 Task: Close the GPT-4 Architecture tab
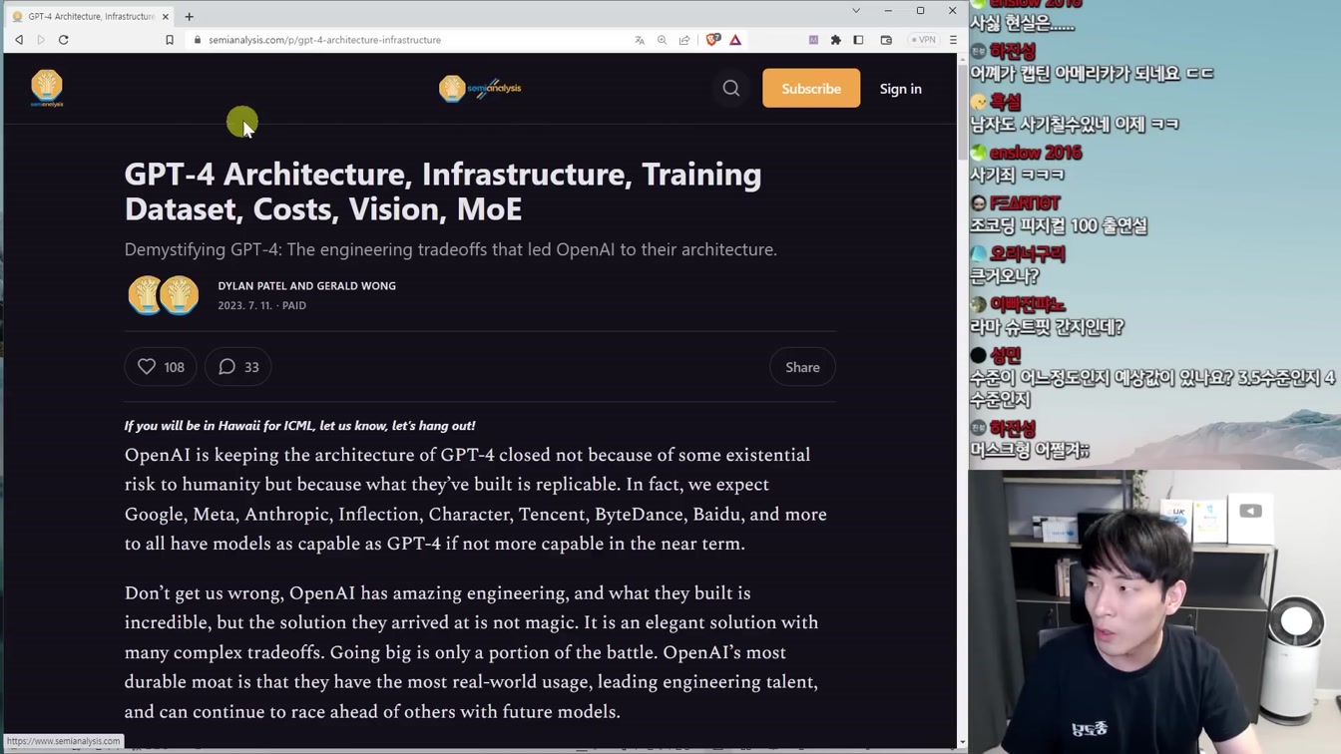tap(166, 16)
